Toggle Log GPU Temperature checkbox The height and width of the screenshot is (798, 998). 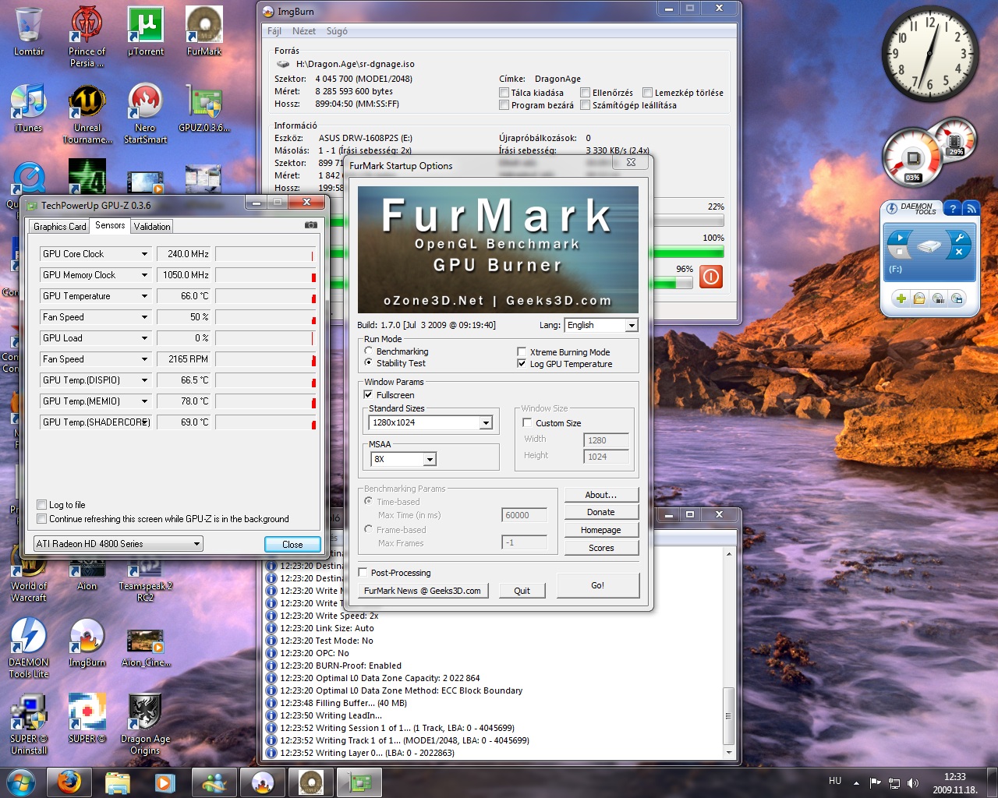(x=522, y=364)
